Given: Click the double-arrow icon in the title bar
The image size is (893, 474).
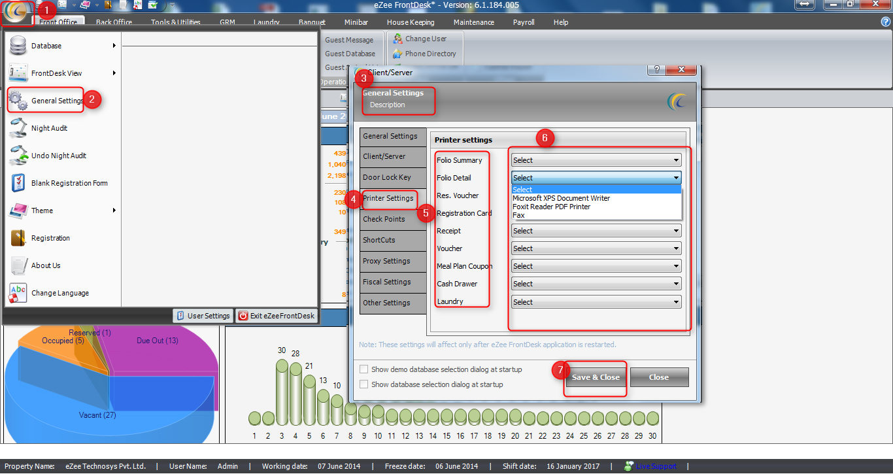Looking at the screenshot, I should tap(804, 4).
